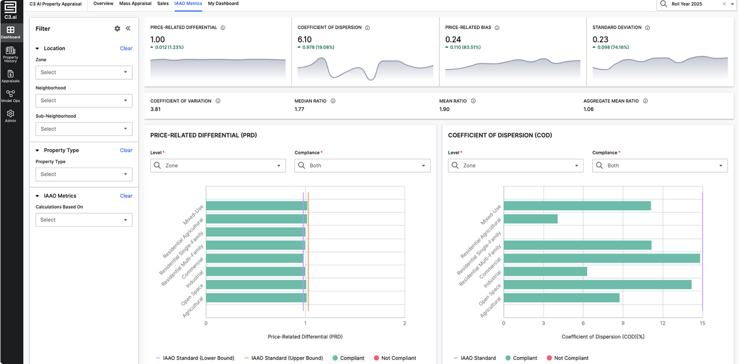Clear the IAAO Metrics filters
Image resolution: width=739 pixels, height=364 pixels.
pyautogui.click(x=126, y=196)
